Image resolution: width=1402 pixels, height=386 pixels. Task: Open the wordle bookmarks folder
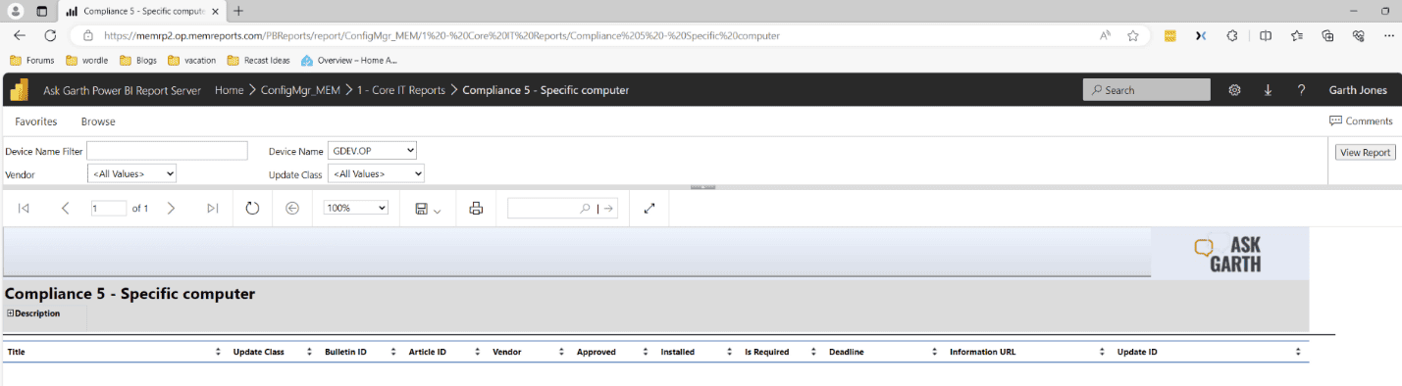tap(87, 60)
